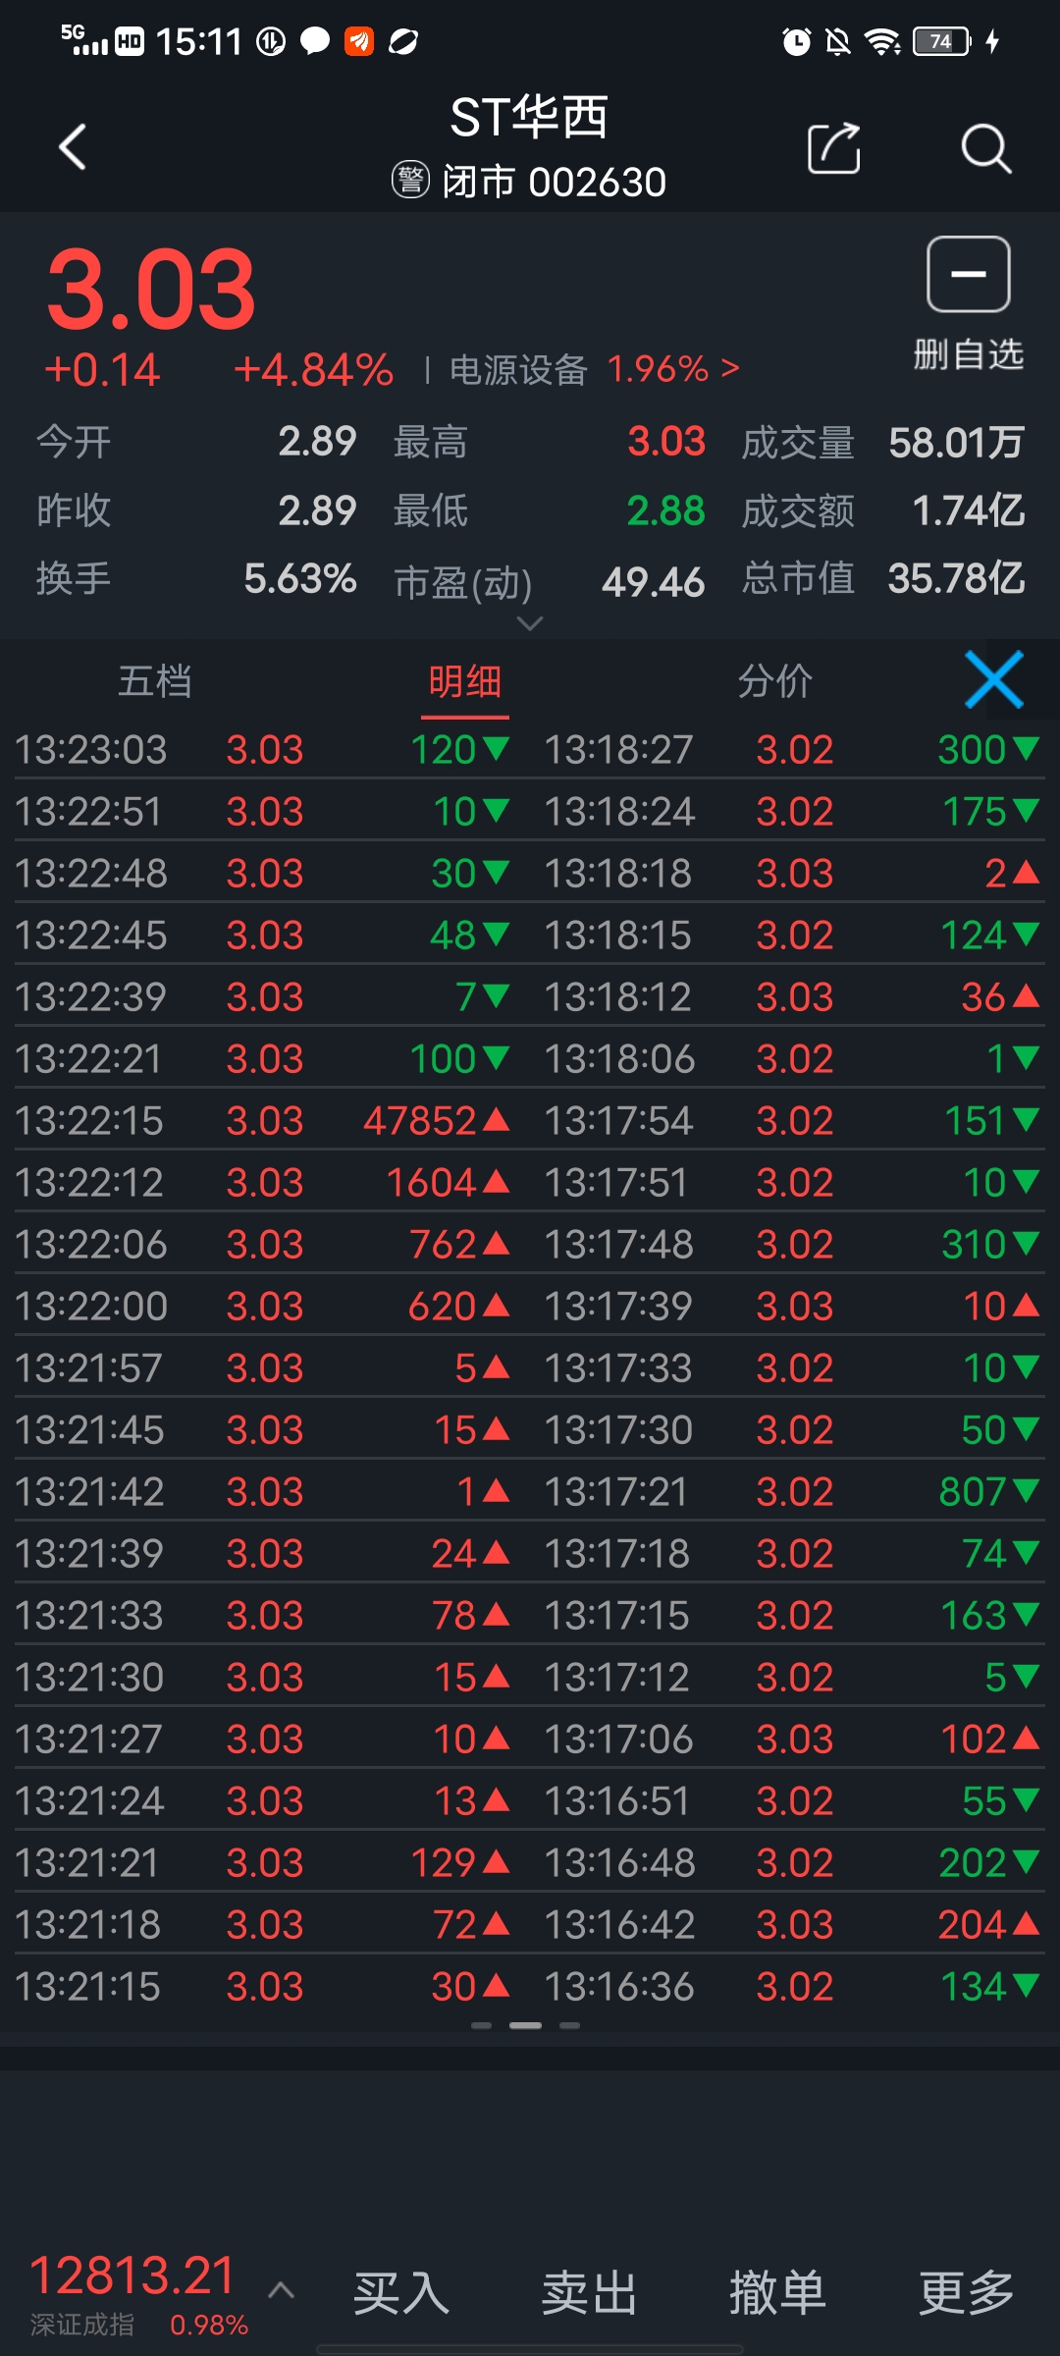Switch to the 明细 tab
Image resolution: width=1060 pixels, height=2356 pixels.
465,681
